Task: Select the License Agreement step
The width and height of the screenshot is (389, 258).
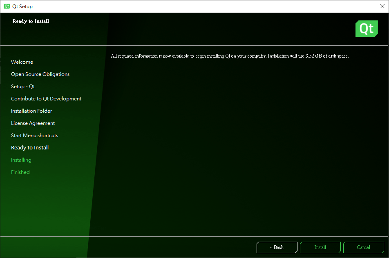Action: pyautogui.click(x=33, y=123)
